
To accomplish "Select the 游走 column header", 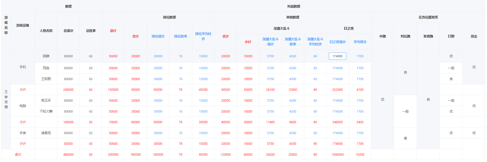I will (x=474, y=36).
